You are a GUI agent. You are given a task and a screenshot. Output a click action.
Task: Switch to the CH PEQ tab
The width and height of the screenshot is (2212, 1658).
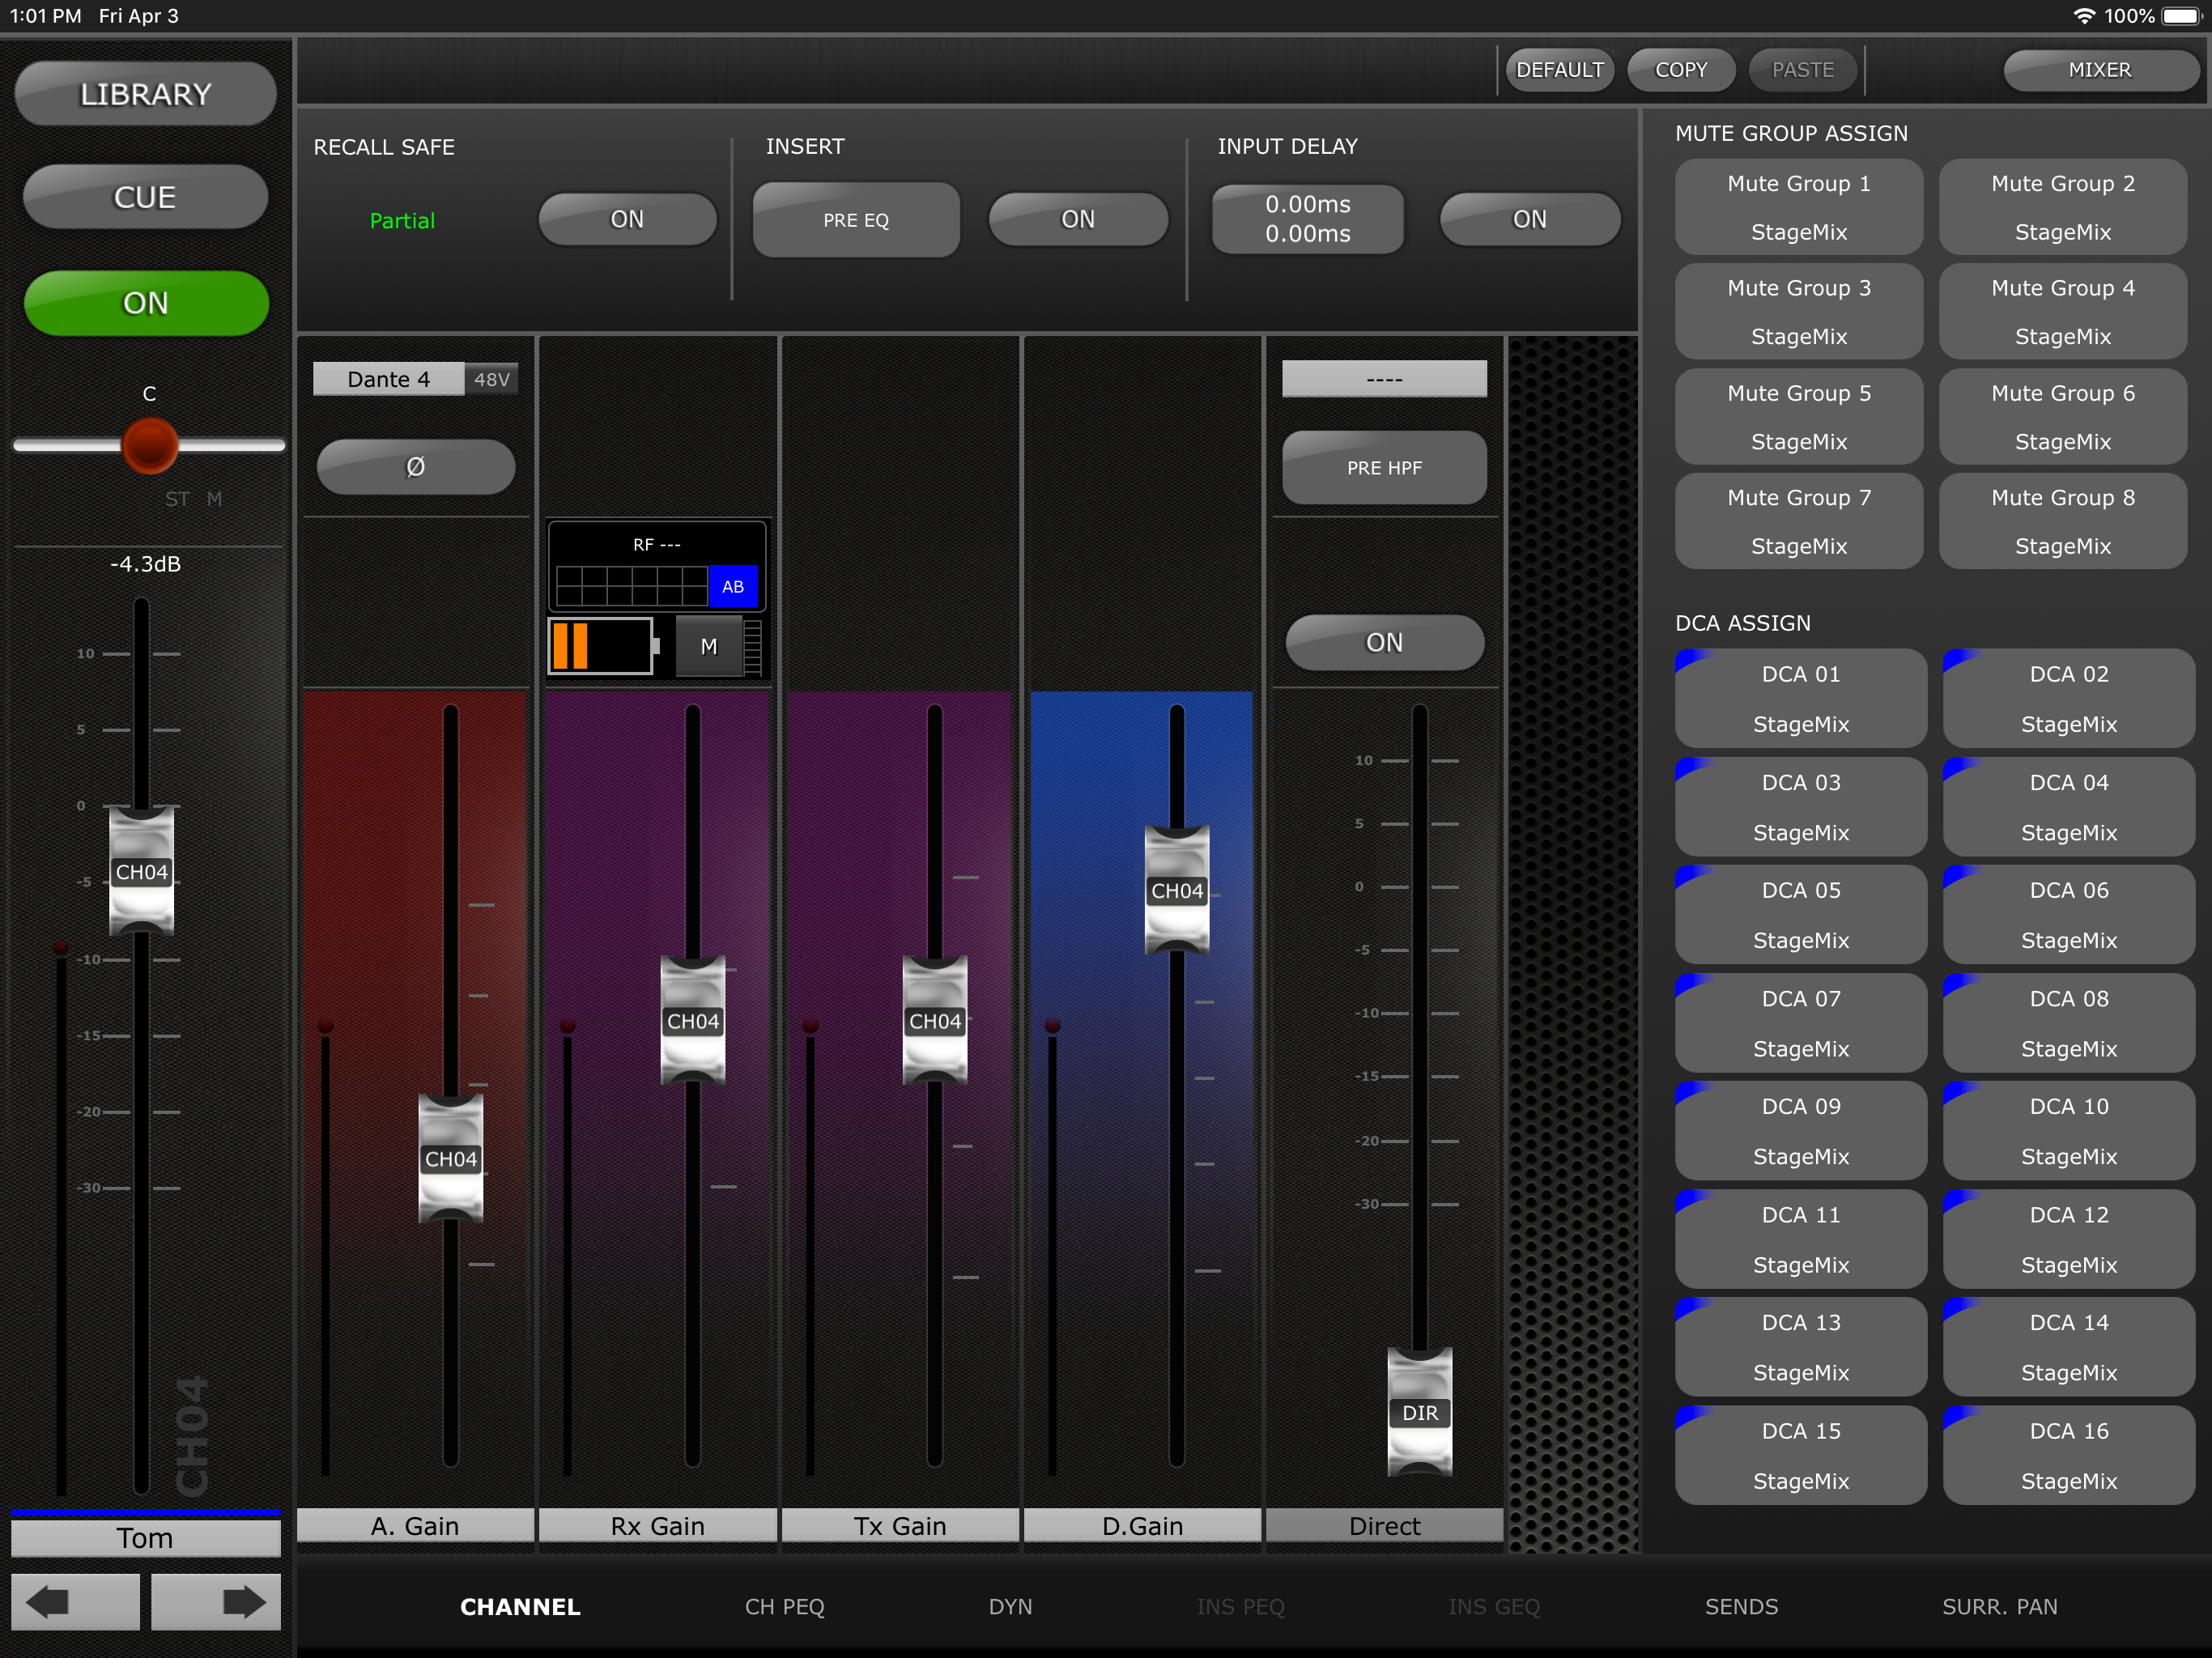click(784, 1606)
